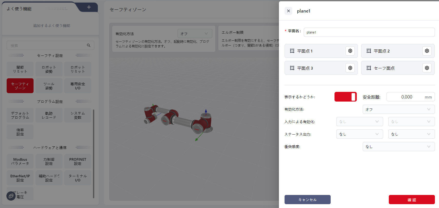
Task: Close the plane1 panel with X
Action: tap(288, 11)
